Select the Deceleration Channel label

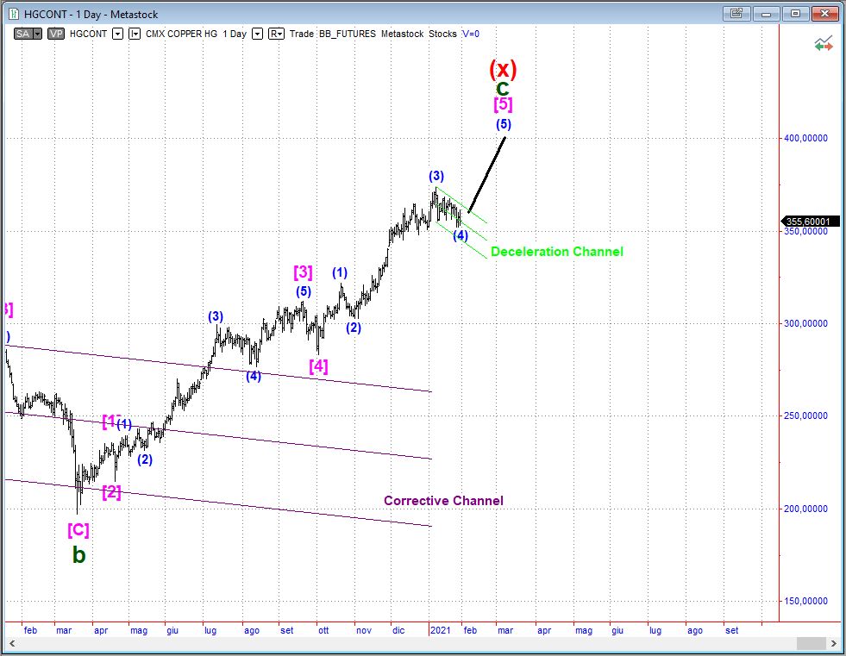point(557,252)
